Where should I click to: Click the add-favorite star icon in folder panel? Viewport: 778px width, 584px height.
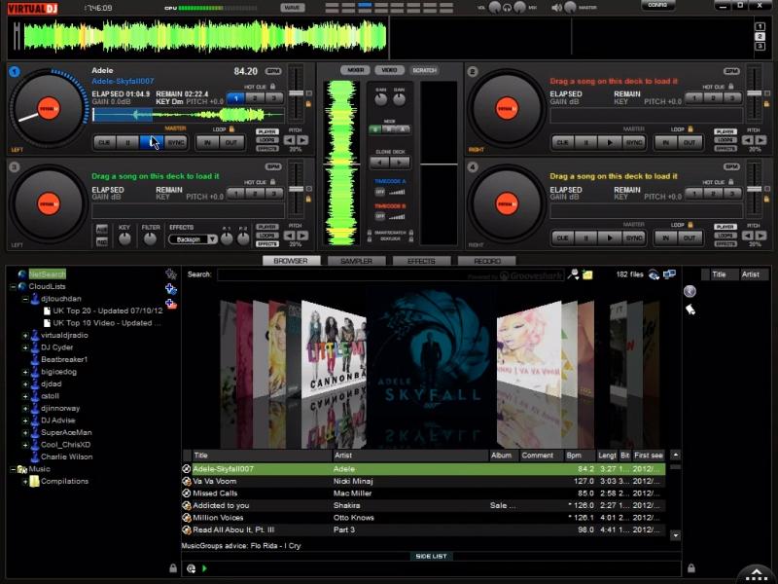pyautogui.click(x=171, y=274)
